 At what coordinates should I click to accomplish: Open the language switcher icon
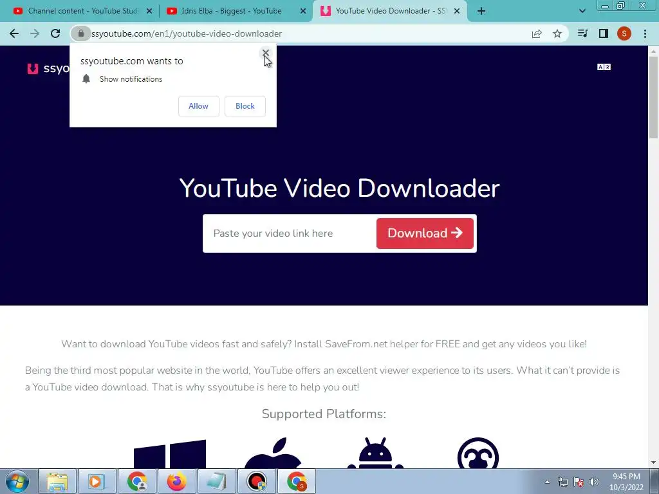tap(604, 67)
